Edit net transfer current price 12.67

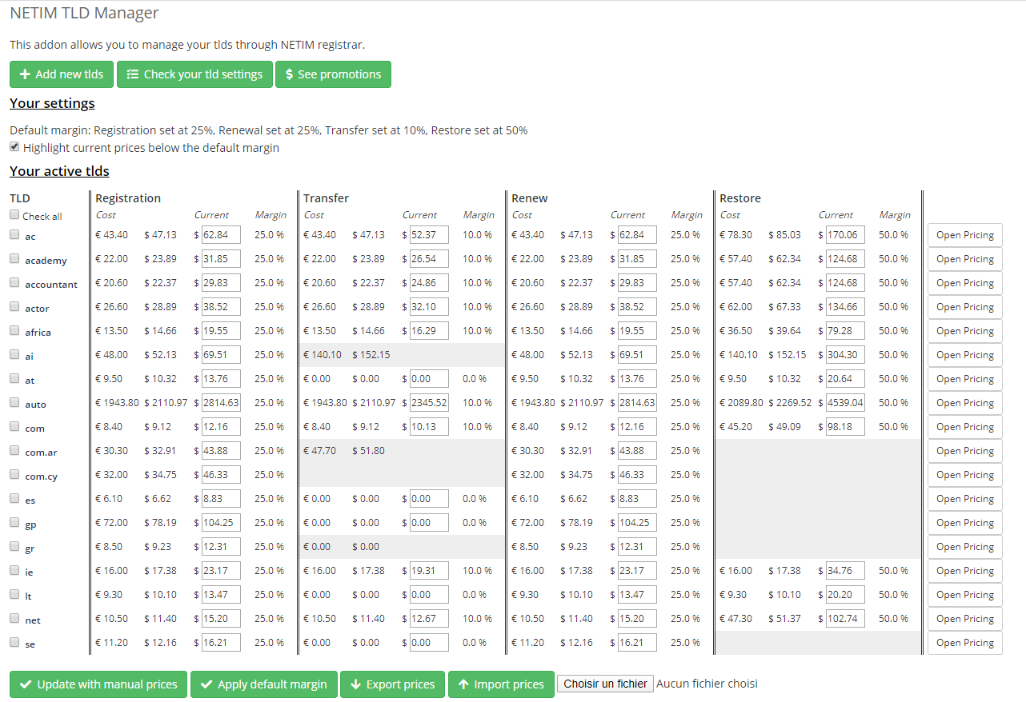click(x=429, y=619)
